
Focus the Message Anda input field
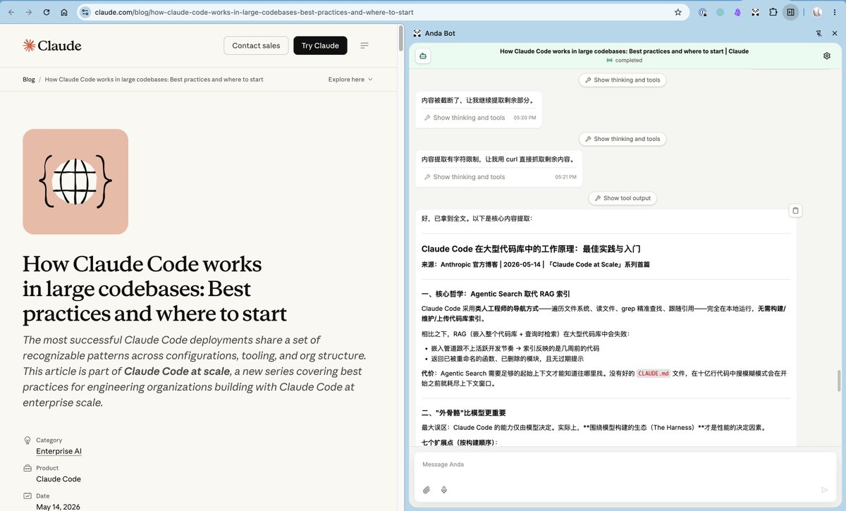[x=624, y=464]
